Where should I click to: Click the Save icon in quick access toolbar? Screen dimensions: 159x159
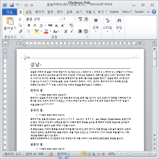[x=12, y=5]
